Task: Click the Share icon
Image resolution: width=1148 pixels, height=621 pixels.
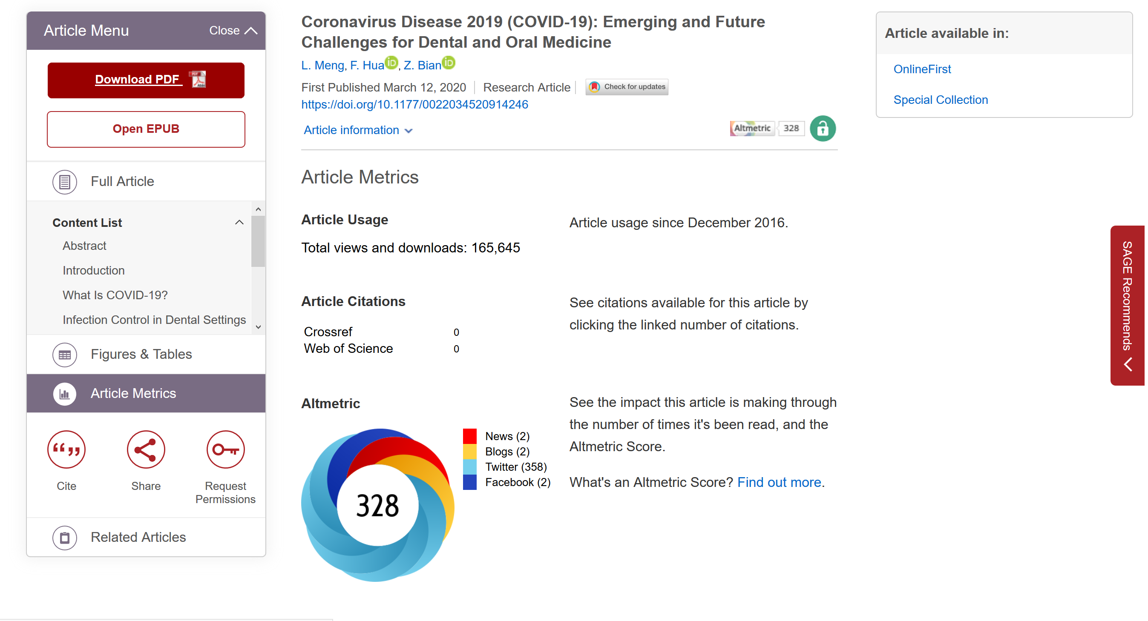Action: [x=146, y=449]
